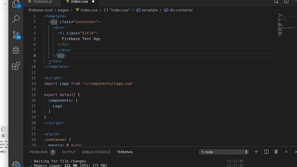Click the firebase-nuxt breadcrumb
Viewport: 297px width, 167px height.
click(40, 10)
